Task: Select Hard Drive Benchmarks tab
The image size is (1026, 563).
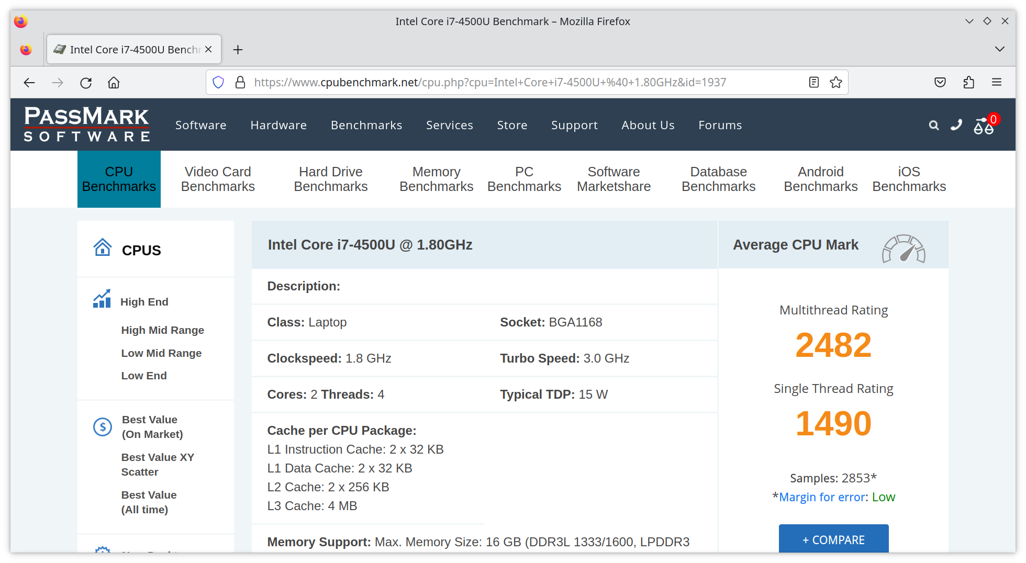Action: tap(331, 179)
